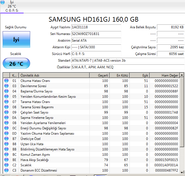185x176 pixels.
Task: Click Geçerli value 79 in BE row
Action: [x=106, y=160]
